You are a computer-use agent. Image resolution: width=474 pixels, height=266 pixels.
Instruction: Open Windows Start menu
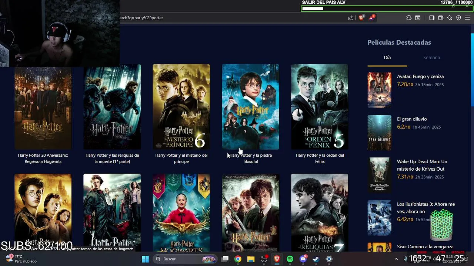click(145, 259)
